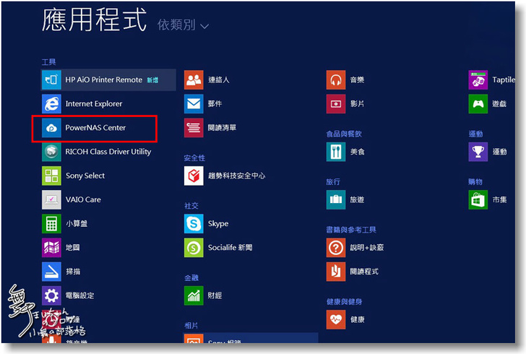Click the 金融 category header
Viewport: 526px width, 354px height.
tap(191, 277)
